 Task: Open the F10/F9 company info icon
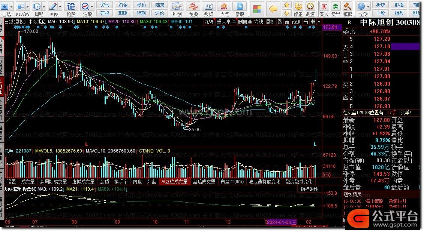(x=20, y=6)
